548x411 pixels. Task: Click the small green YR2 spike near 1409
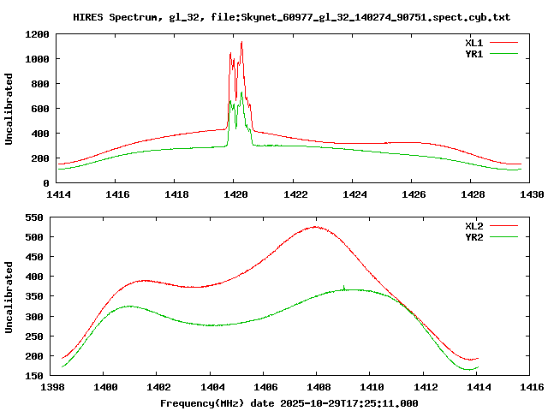(344, 287)
